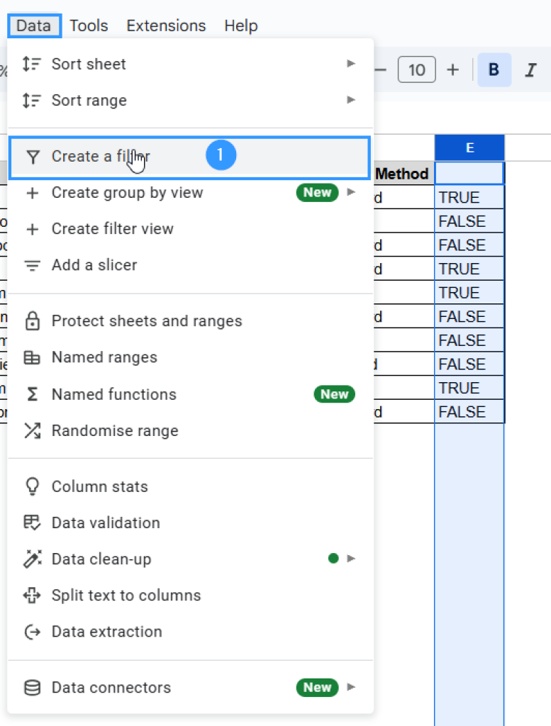Click the Add a slicer icon
The width and height of the screenshot is (551, 726).
(32, 265)
